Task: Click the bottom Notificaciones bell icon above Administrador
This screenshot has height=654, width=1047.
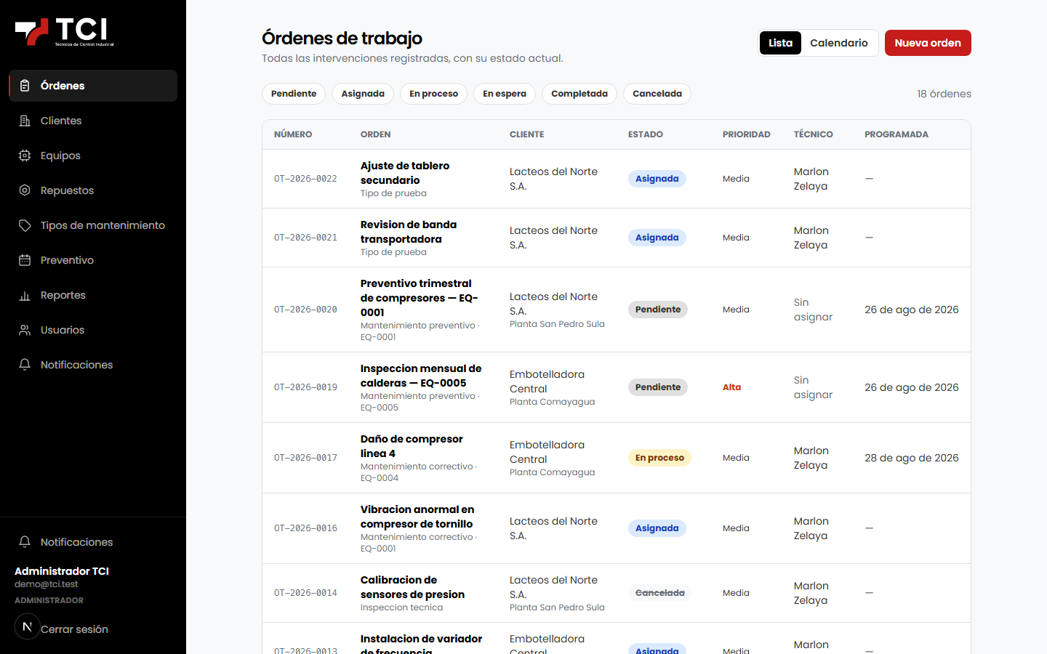Action: tap(25, 542)
